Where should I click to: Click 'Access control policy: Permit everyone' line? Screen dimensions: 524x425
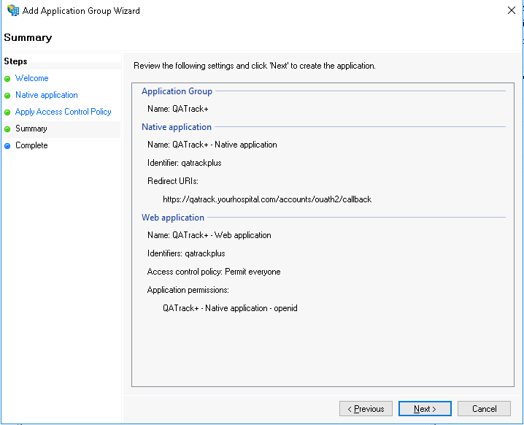click(x=214, y=272)
